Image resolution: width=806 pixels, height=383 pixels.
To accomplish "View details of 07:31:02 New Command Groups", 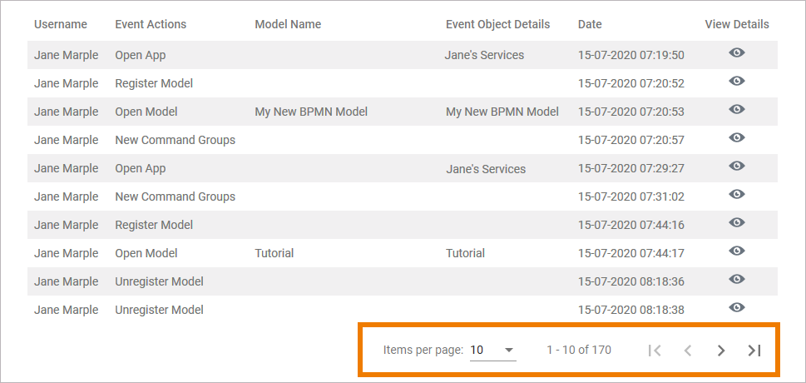I will pyautogui.click(x=736, y=195).
